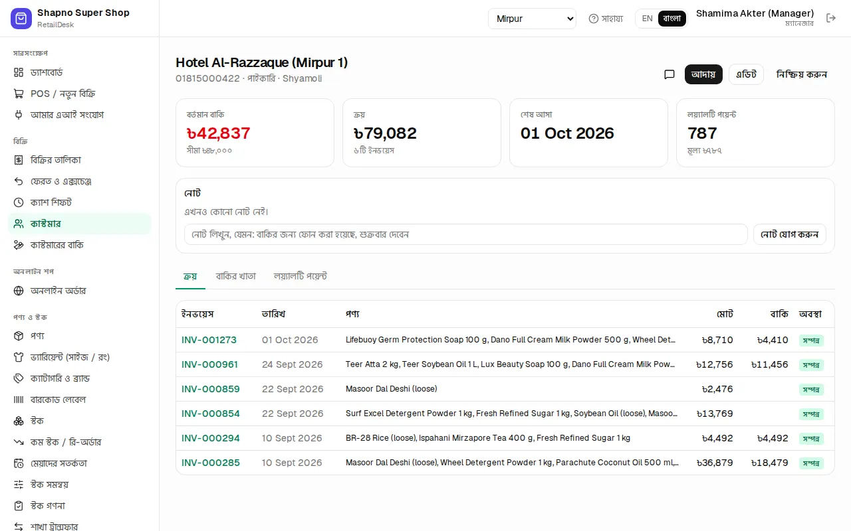Open ভ্যারিয়েন্ট (সাইজ / রং) shirt icon
851x531 pixels.
19,357
